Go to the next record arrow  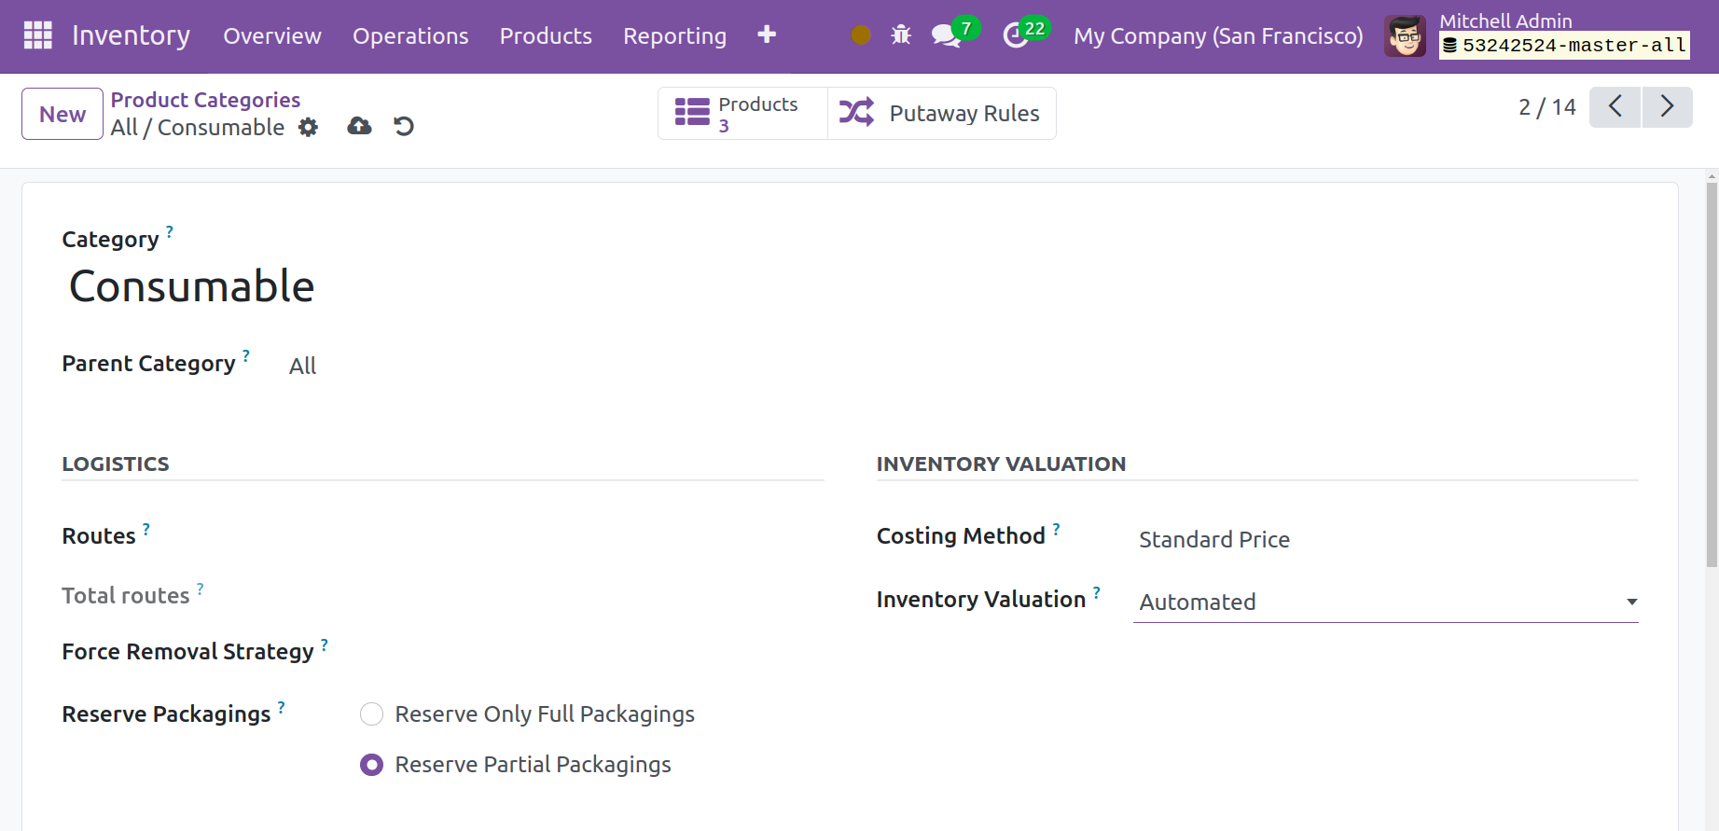(1667, 106)
